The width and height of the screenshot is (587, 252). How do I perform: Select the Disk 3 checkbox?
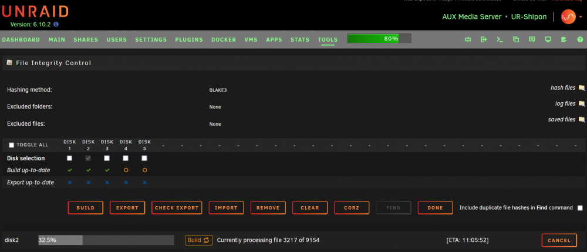(107, 159)
